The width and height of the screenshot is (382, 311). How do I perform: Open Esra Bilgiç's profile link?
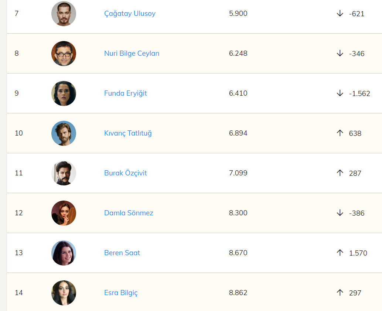click(121, 293)
